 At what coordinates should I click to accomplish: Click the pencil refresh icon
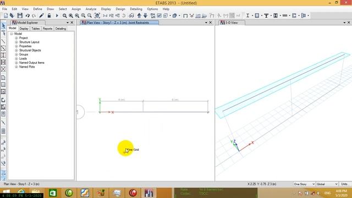click(x=41, y=15)
